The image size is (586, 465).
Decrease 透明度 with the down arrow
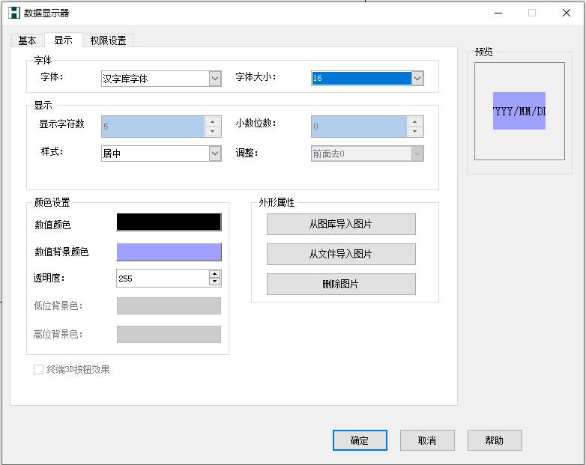[x=215, y=282]
